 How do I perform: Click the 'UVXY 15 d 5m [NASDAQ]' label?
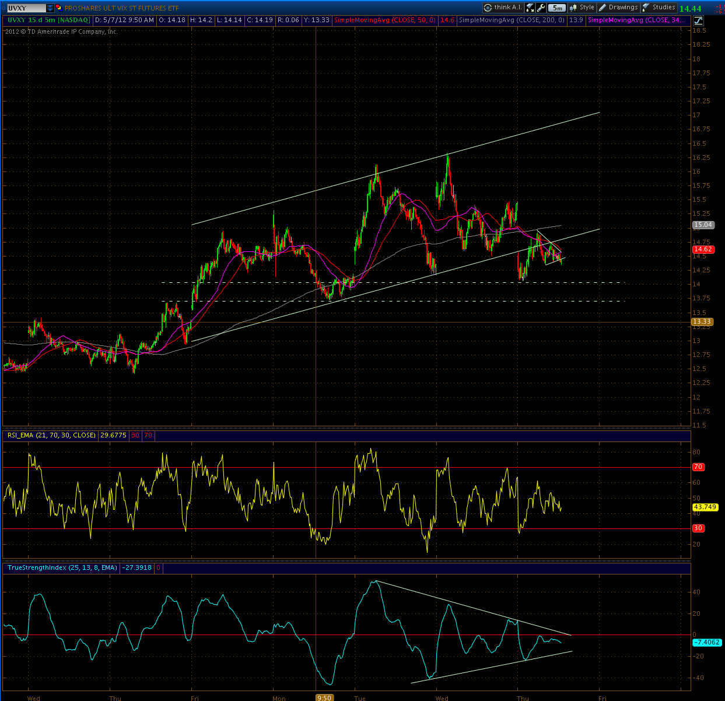tap(48, 20)
